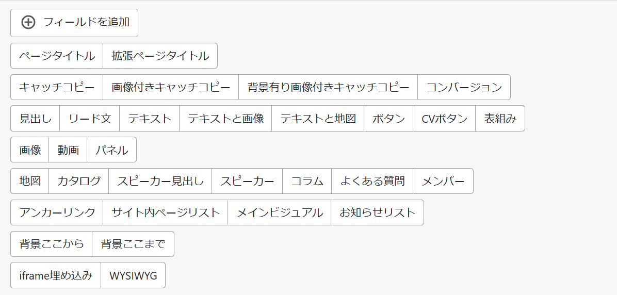Choose the リード文 field type

(x=90, y=119)
